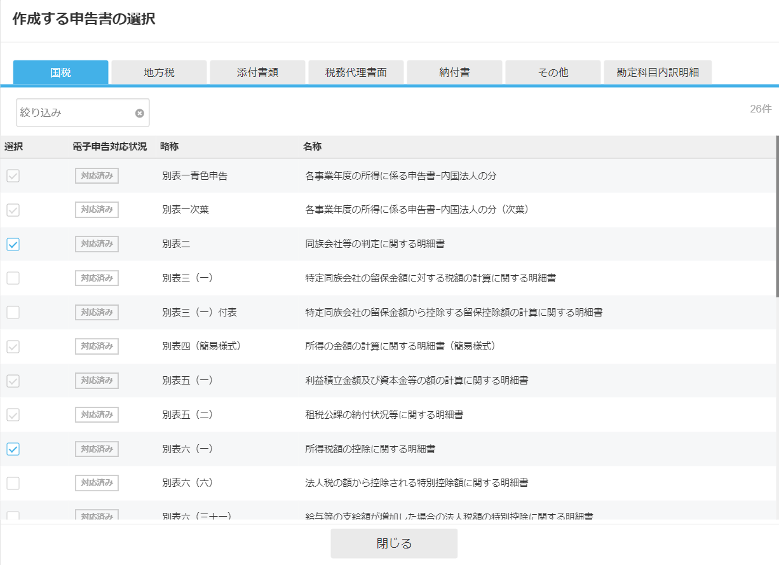Clear the 絞り込み filter with the x icon
This screenshot has width=779, height=565.
click(139, 113)
